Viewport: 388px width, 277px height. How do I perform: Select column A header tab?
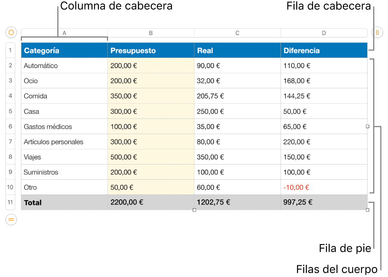click(x=65, y=33)
